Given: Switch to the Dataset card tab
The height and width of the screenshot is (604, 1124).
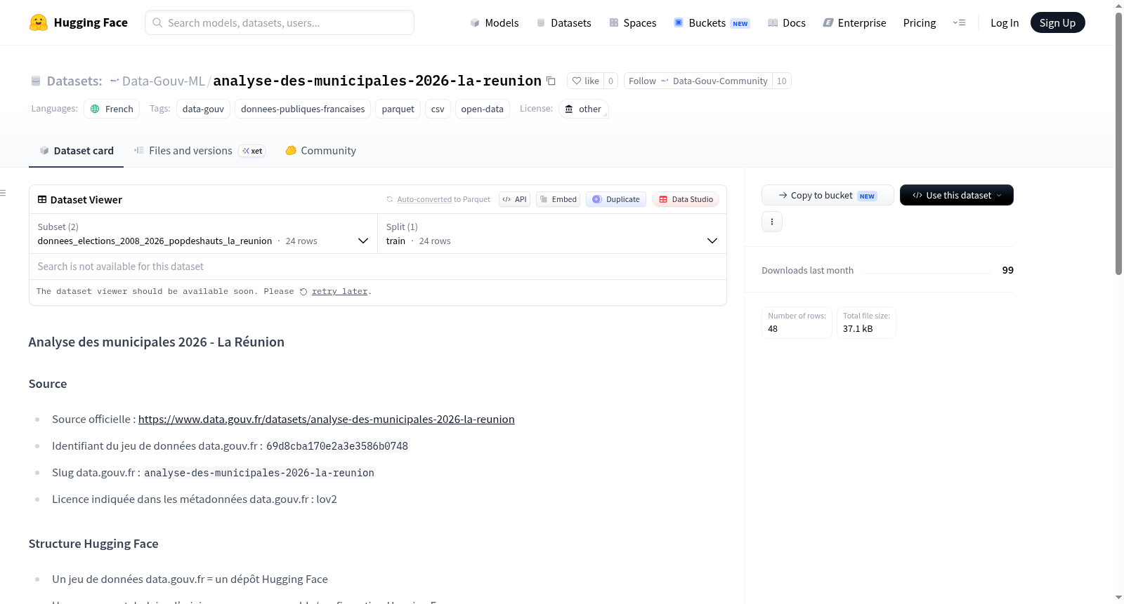Looking at the screenshot, I should pyautogui.click(x=76, y=150).
